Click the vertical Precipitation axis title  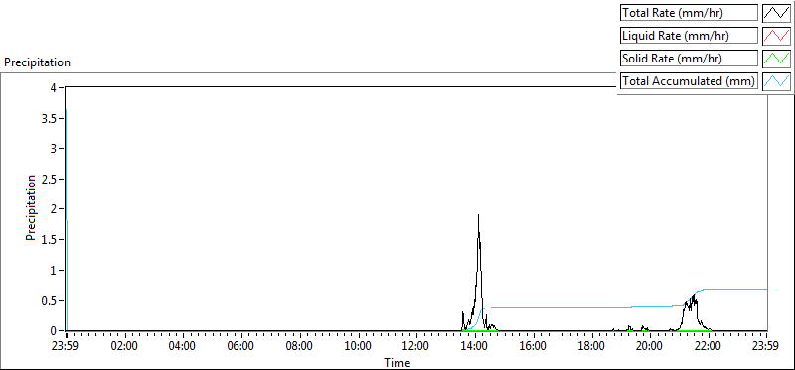pos(31,207)
